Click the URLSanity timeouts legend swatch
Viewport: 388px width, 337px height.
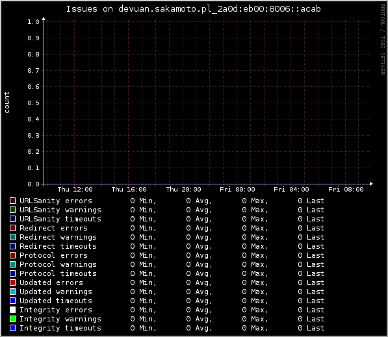12,219
